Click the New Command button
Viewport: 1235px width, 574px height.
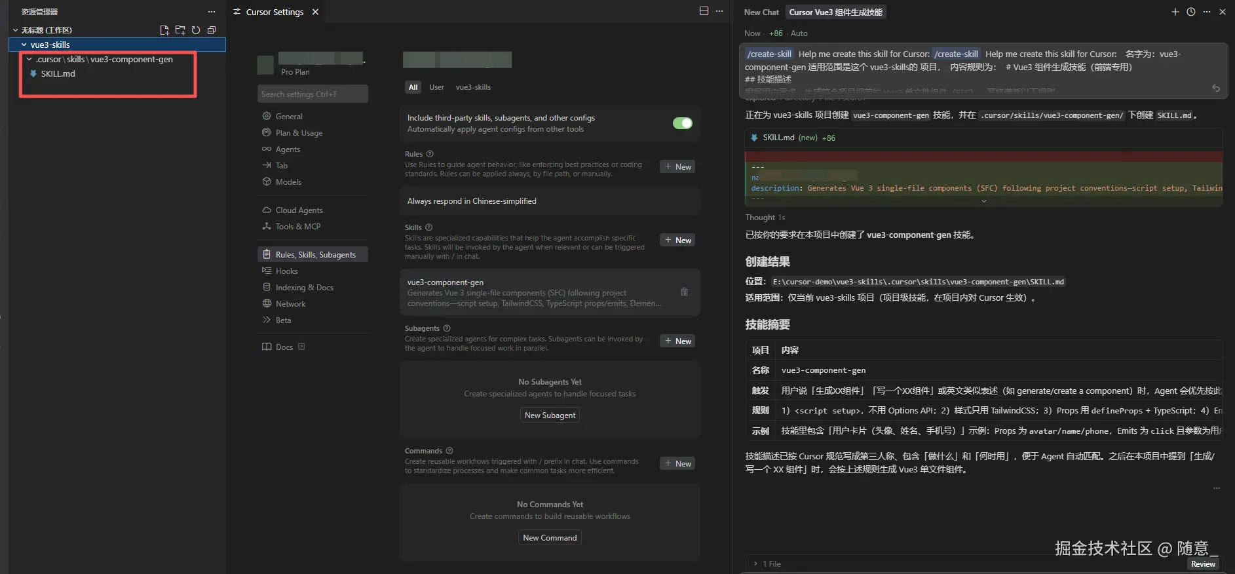550,538
